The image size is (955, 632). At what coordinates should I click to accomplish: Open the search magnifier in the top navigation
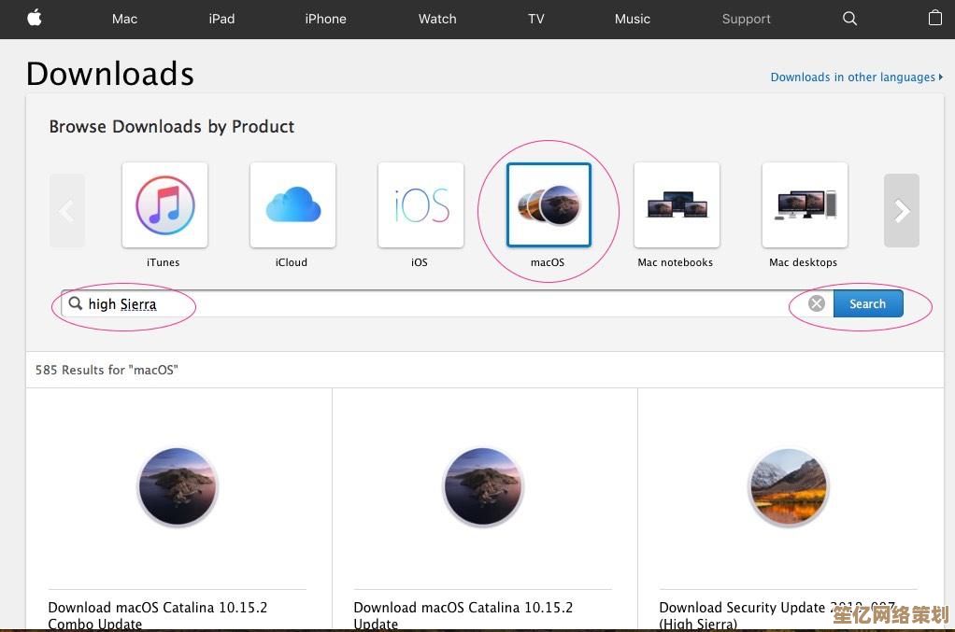coord(849,19)
